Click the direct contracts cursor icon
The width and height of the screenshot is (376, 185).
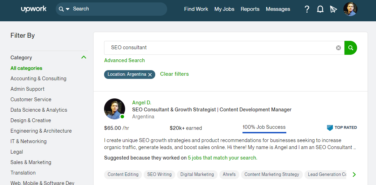[333, 9]
